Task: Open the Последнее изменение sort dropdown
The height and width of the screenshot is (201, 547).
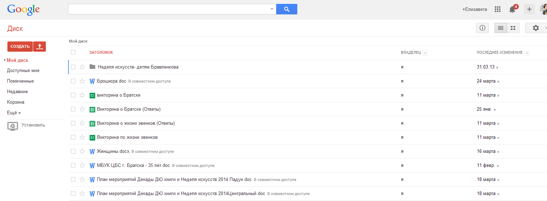Action: (x=527, y=53)
